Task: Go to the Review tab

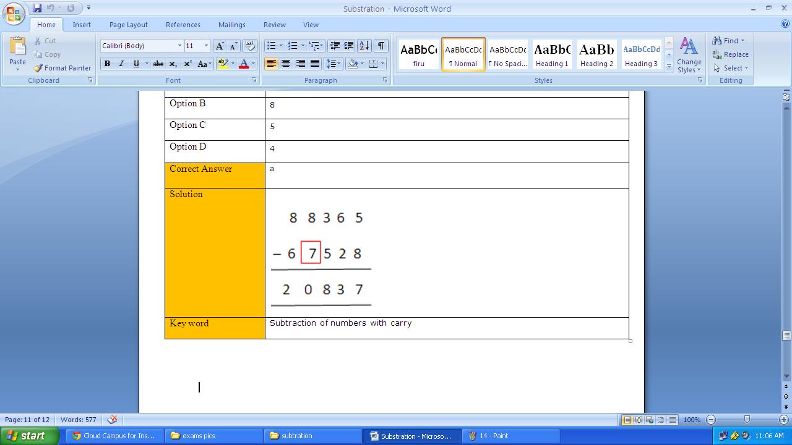Action: point(275,25)
